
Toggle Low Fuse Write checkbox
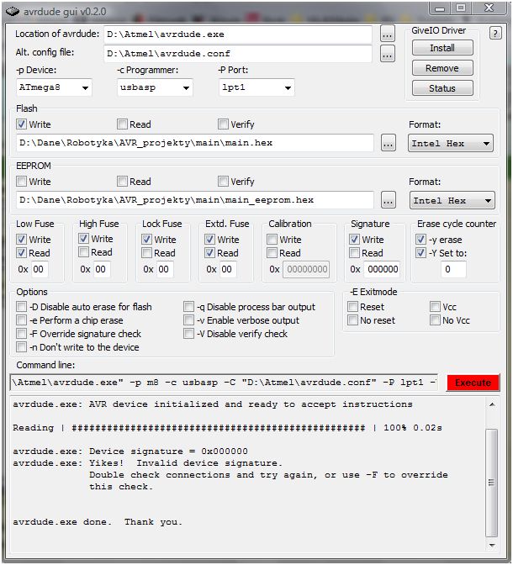(21, 240)
